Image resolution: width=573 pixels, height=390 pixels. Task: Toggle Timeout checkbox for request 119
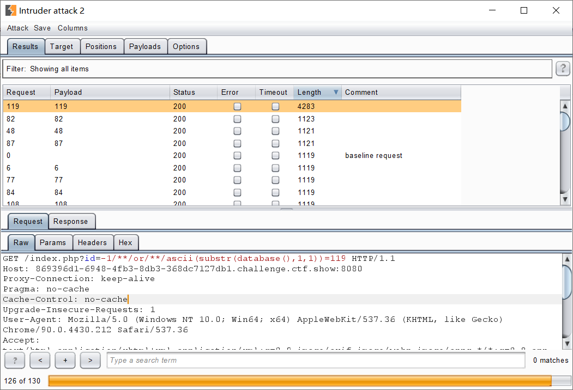click(275, 106)
